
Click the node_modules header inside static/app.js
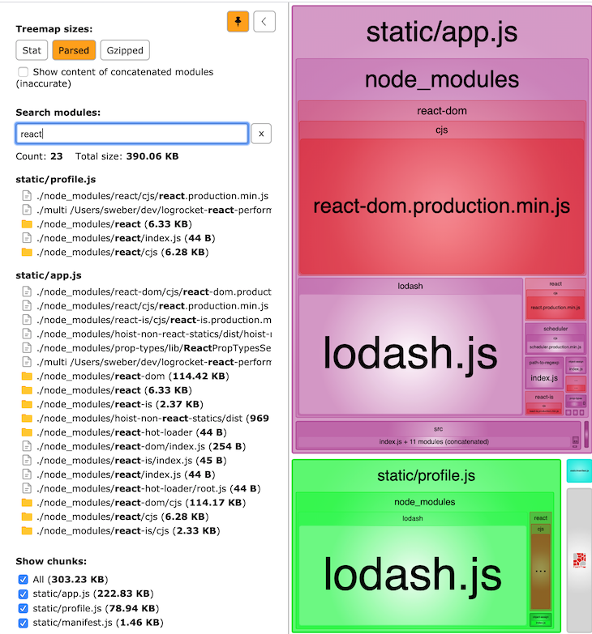click(x=442, y=79)
